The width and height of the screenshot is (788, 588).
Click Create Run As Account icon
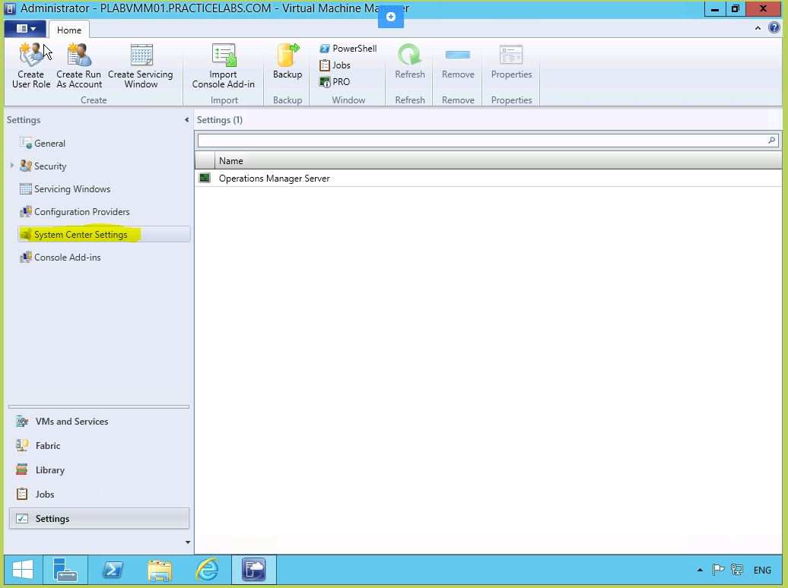pyautogui.click(x=79, y=66)
